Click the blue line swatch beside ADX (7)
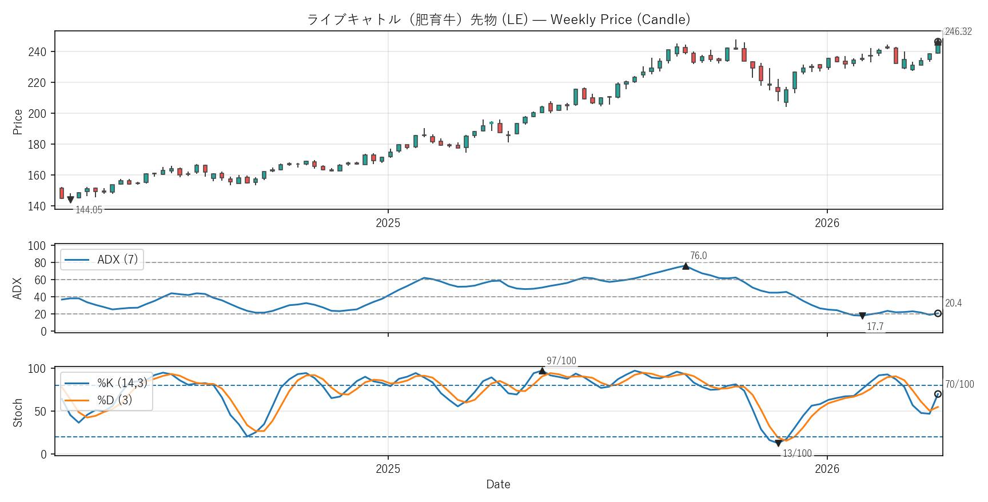Viewport: 988px width, 502px height. point(77,260)
